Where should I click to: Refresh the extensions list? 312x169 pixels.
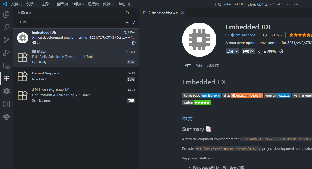click(x=127, y=13)
